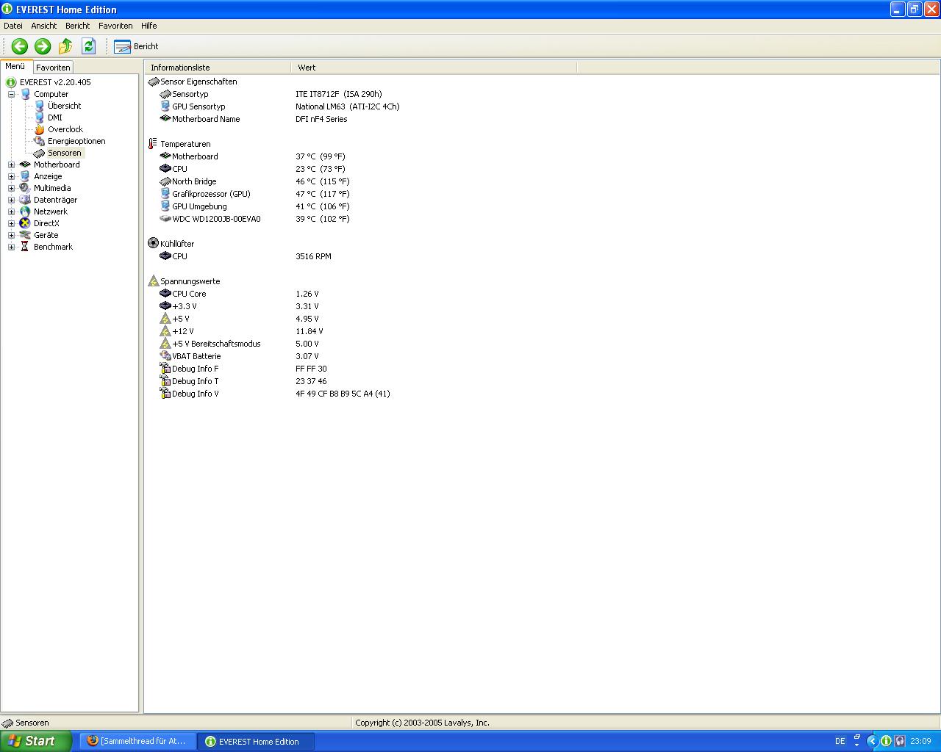Click the Benchmark hourglass icon in the tree
The height and width of the screenshot is (752, 941).
pyautogui.click(x=25, y=247)
